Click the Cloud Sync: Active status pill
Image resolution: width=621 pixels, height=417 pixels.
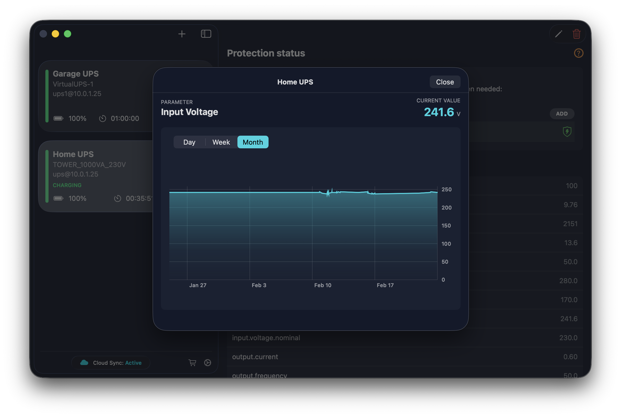tap(111, 362)
